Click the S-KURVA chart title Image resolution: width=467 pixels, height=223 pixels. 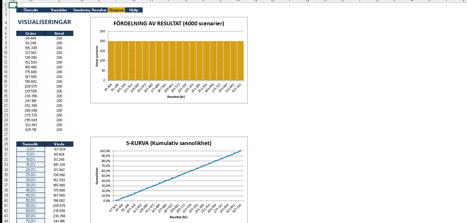click(169, 143)
